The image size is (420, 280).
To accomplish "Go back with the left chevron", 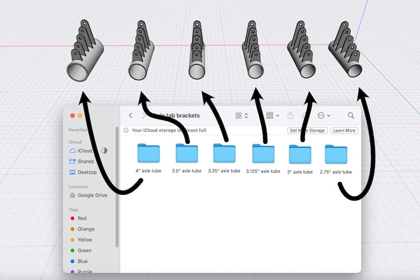I will click(131, 115).
